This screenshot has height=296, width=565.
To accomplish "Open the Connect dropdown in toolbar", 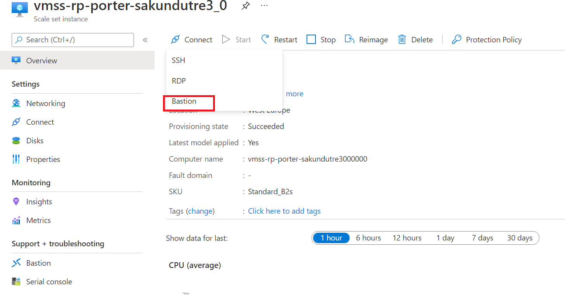I will [x=192, y=40].
